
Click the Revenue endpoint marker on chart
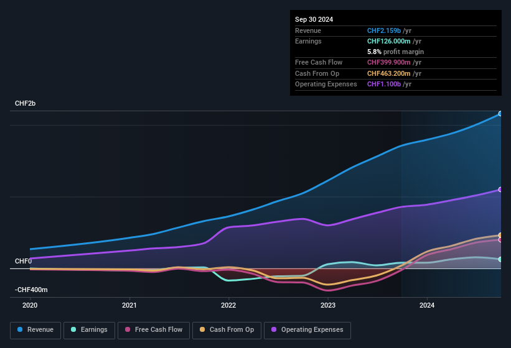click(500, 114)
